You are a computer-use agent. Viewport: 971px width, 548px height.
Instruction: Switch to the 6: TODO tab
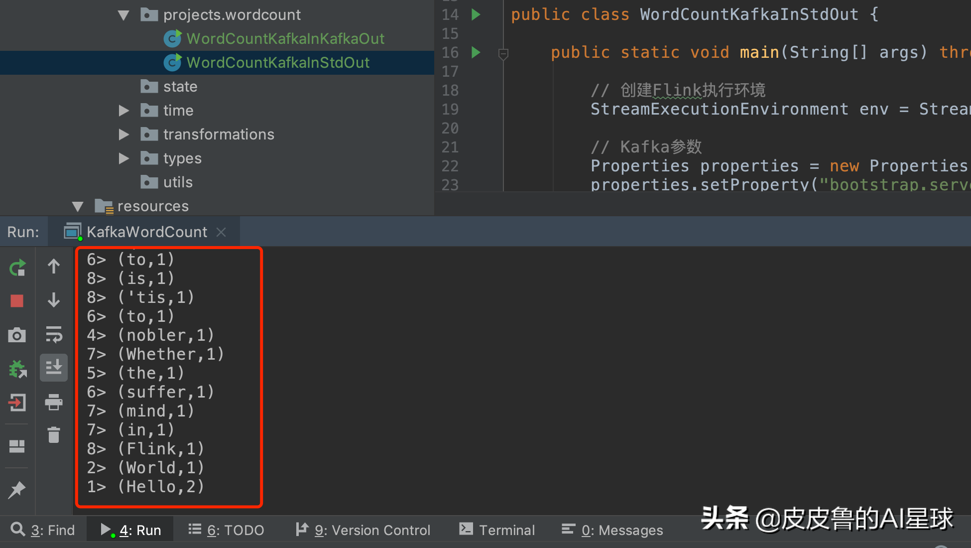tap(227, 530)
